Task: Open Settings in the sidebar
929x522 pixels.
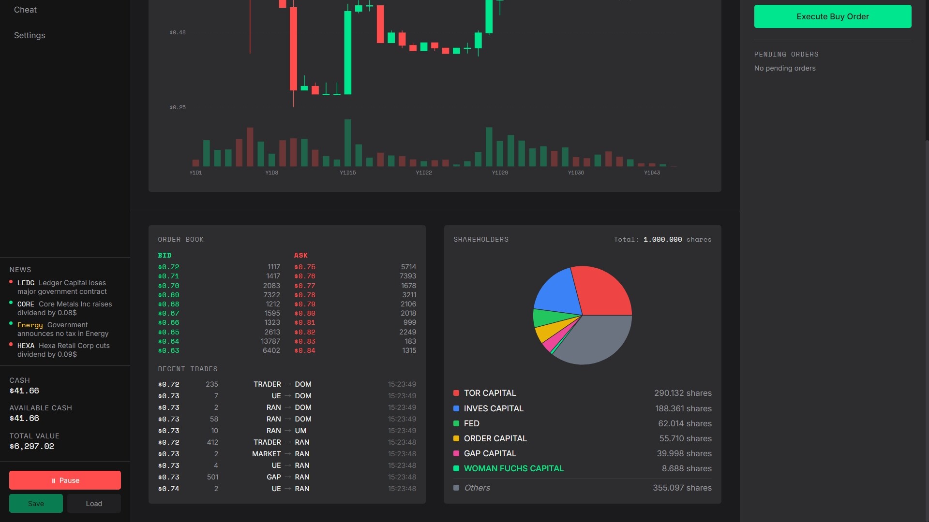Action: 30,35
